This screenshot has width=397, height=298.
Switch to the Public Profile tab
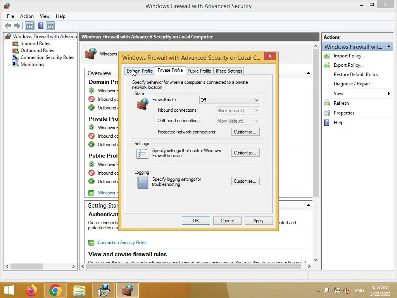pyautogui.click(x=199, y=71)
